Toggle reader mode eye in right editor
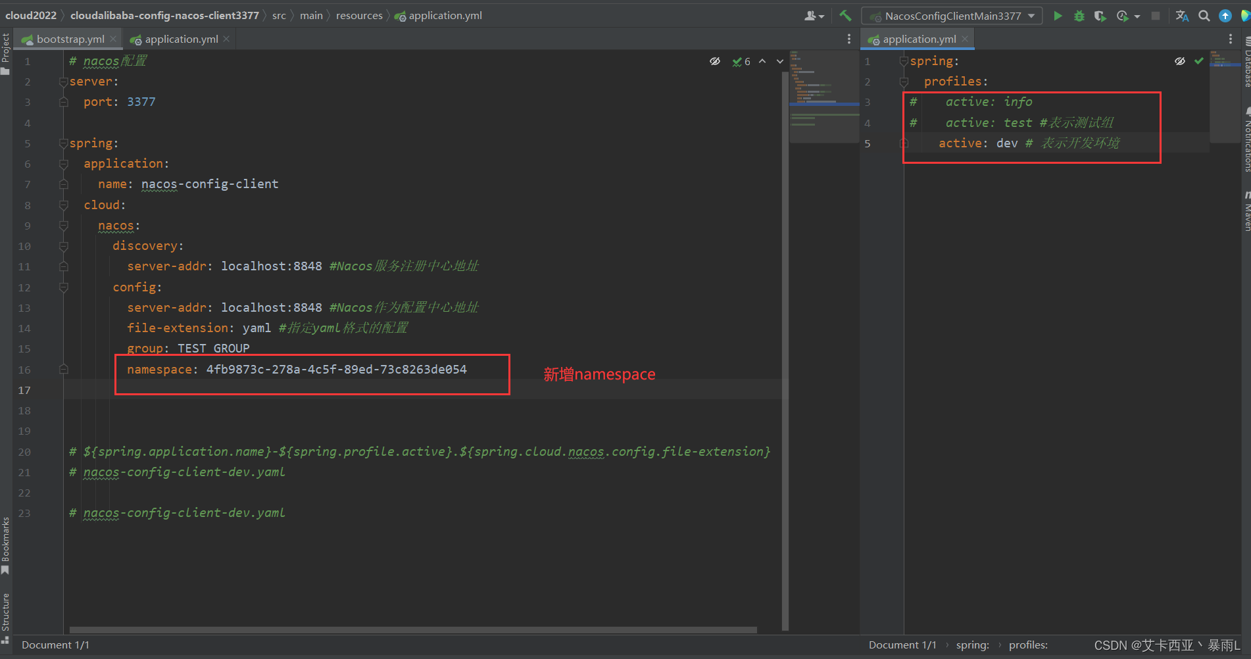Viewport: 1251px width, 659px height. (x=1180, y=61)
